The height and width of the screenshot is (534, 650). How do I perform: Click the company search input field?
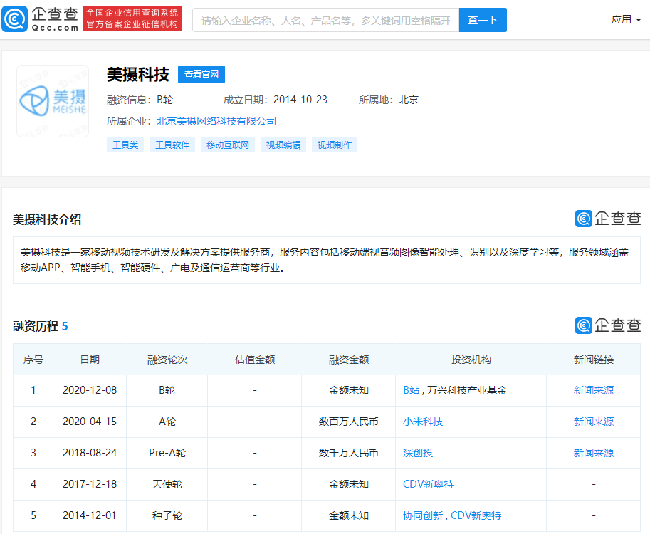[x=326, y=20]
